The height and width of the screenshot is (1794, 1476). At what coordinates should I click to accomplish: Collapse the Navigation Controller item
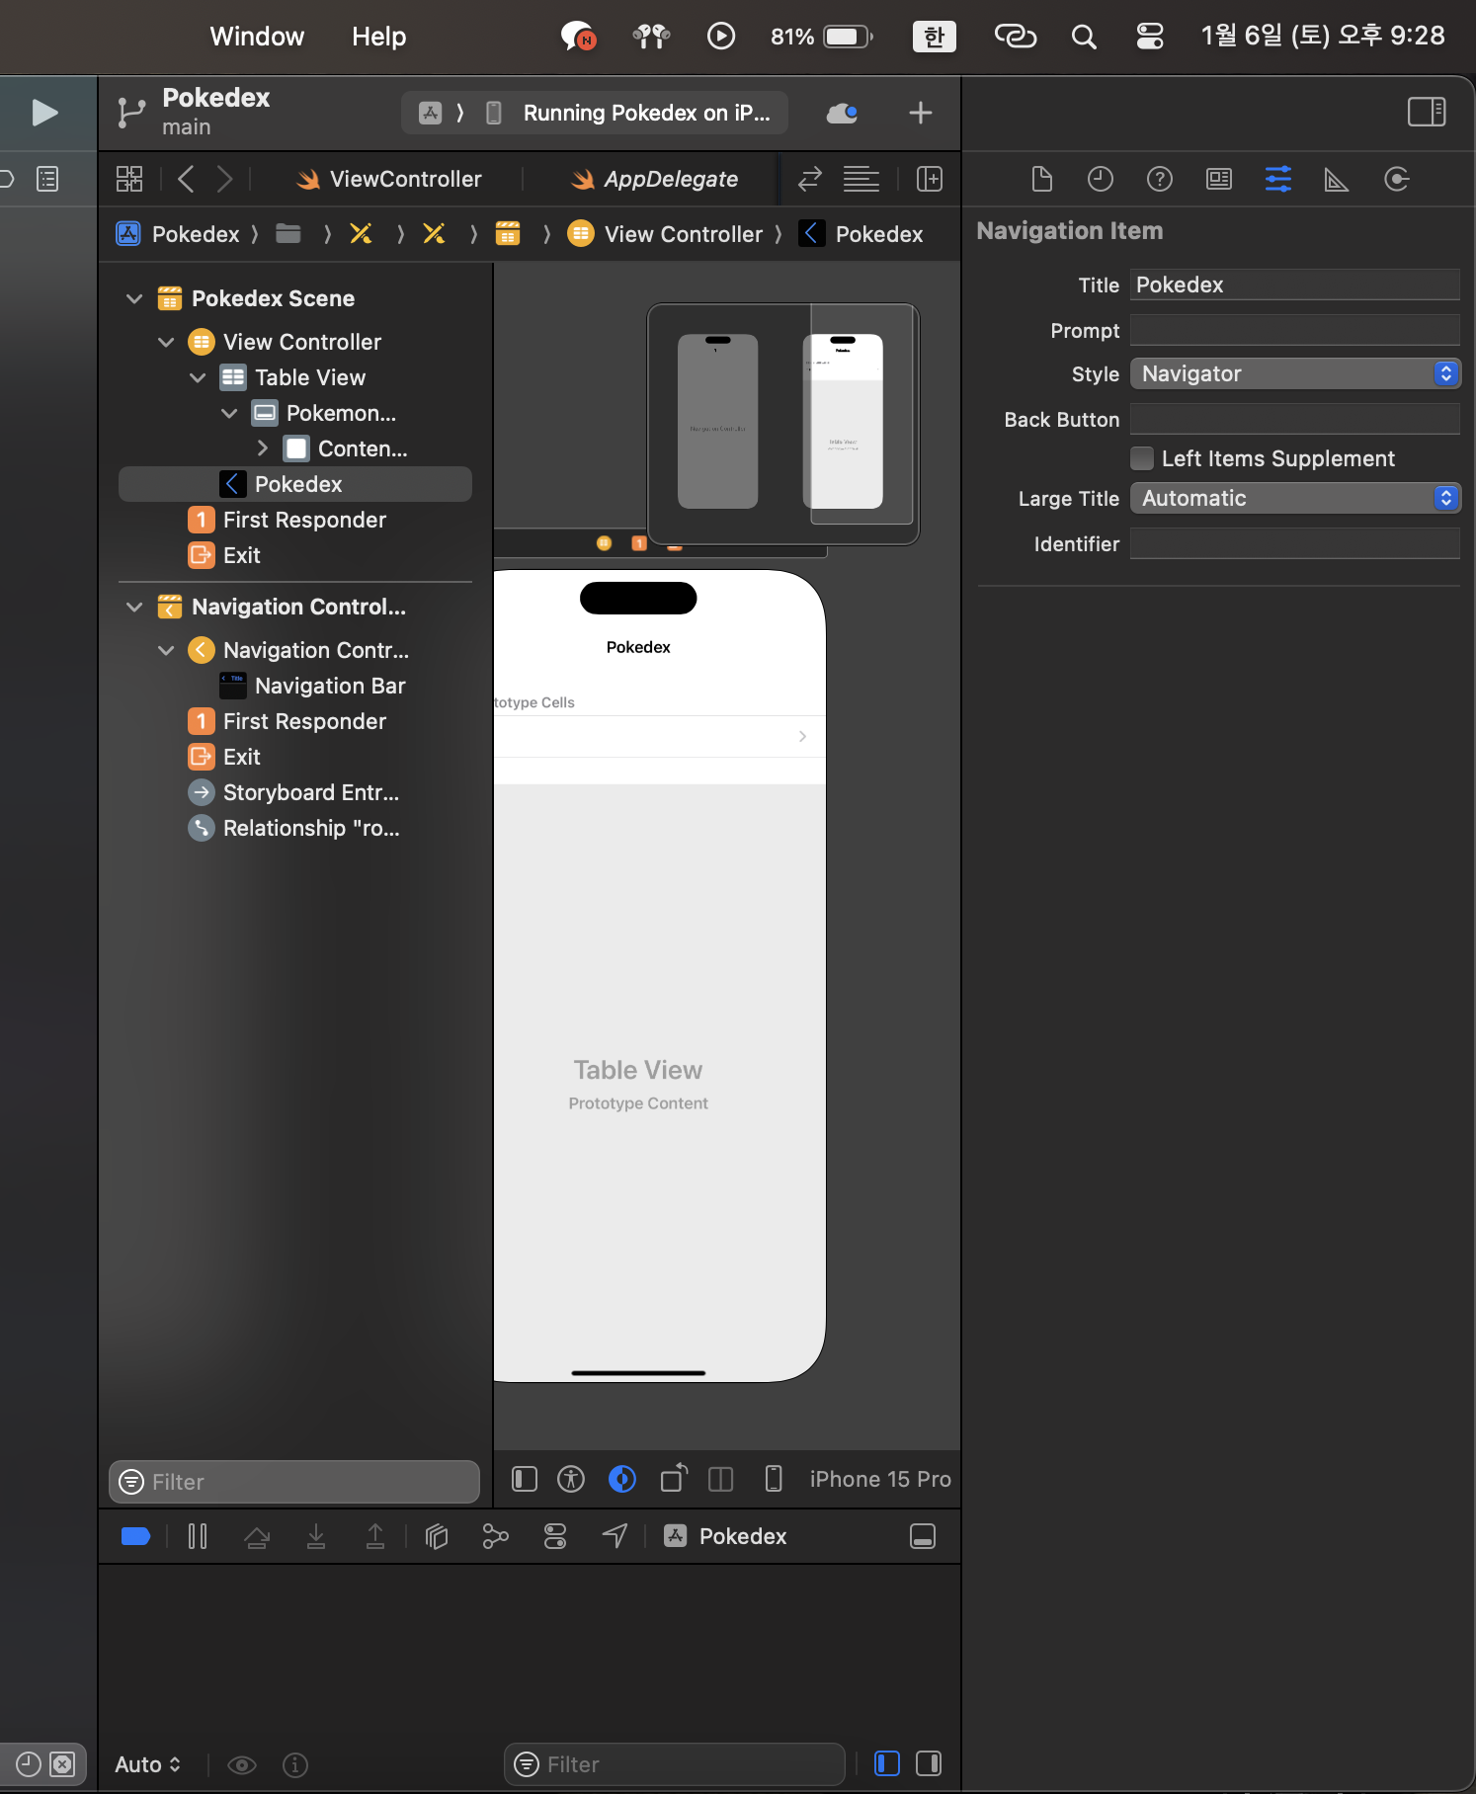[x=166, y=650]
